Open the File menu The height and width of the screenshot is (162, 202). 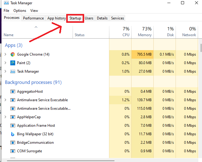click(x=6, y=11)
